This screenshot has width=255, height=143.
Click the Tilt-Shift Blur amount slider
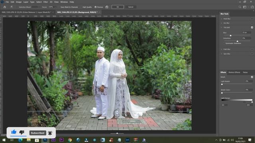230,35
